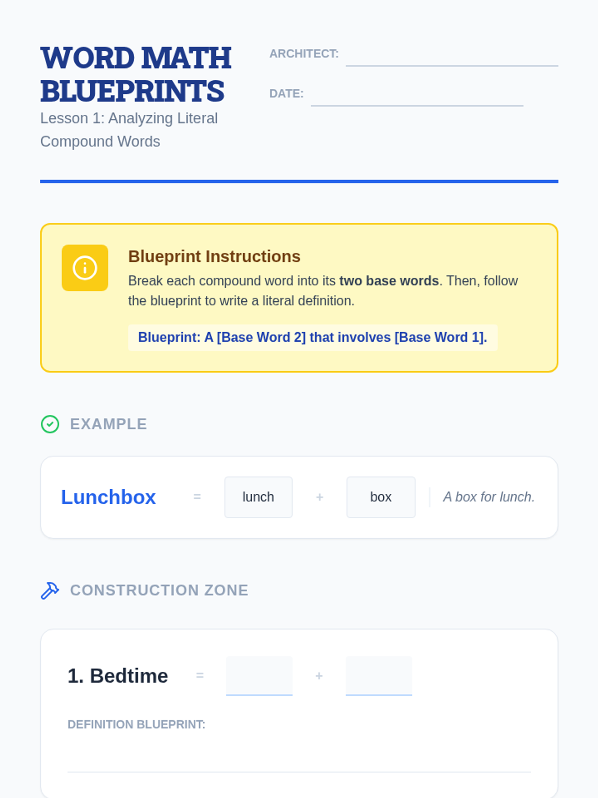Click the Definition Blueprint writing line

(x=299, y=758)
